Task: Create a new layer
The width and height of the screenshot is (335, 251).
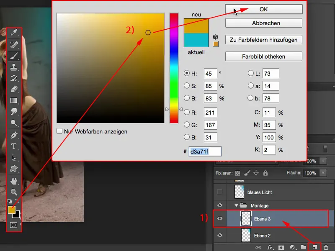Action: click(x=314, y=247)
